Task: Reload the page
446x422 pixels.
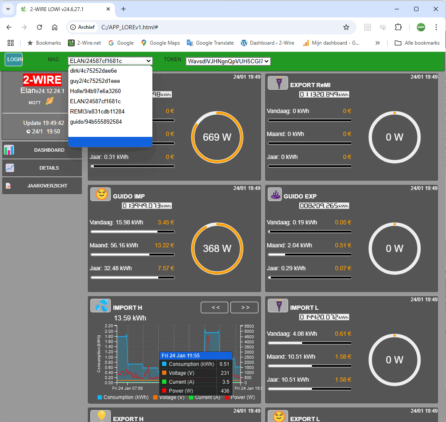Action: [39, 27]
